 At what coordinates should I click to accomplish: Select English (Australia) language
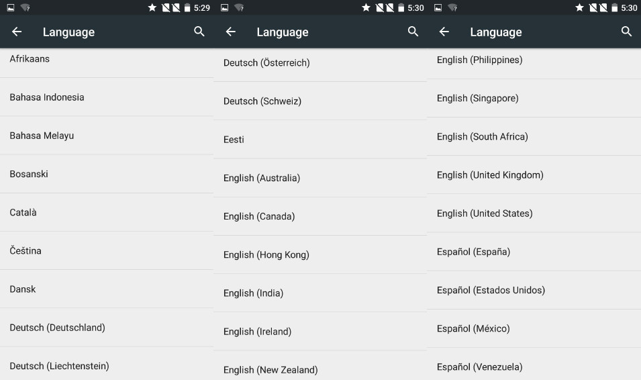tap(262, 178)
